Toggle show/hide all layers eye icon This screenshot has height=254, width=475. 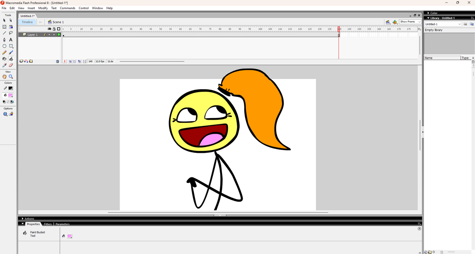pos(50,29)
